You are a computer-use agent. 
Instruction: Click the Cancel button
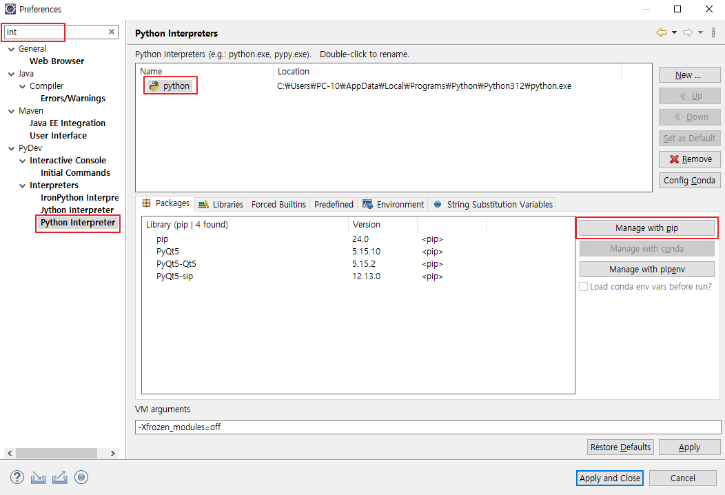click(x=682, y=478)
